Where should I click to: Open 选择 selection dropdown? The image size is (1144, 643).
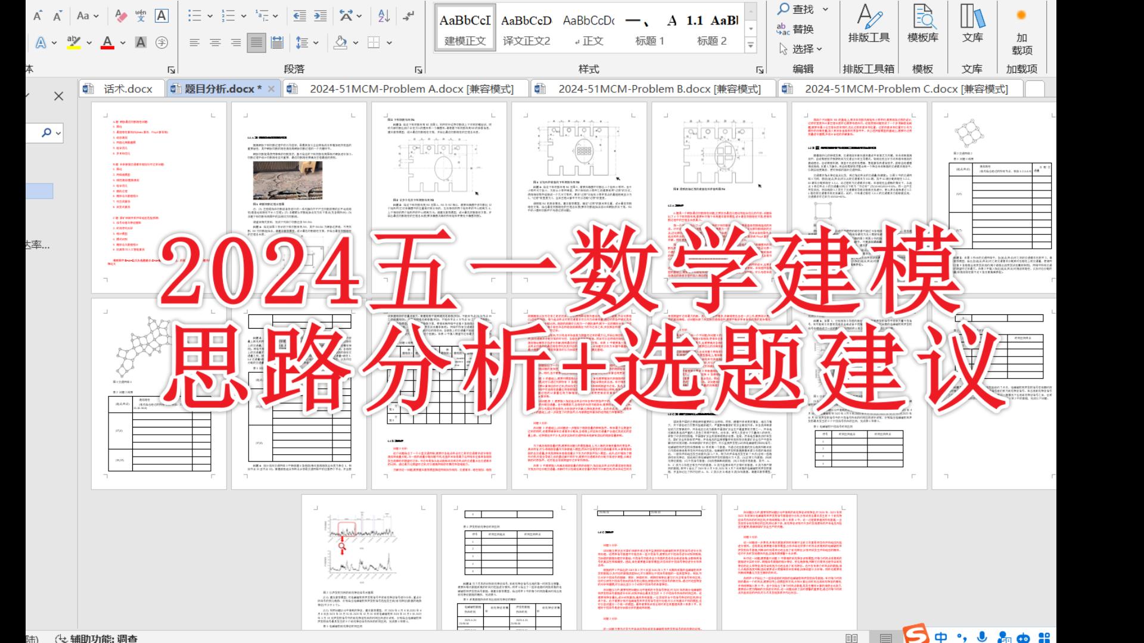(x=800, y=49)
